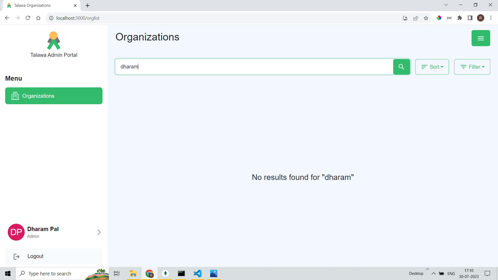Click the install app icon in address bar
This screenshot has width=498, height=280.
(x=405, y=18)
